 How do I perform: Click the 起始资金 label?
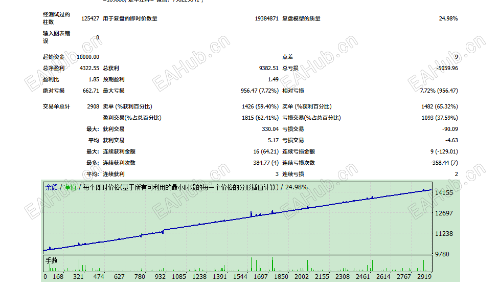[x=54, y=57]
